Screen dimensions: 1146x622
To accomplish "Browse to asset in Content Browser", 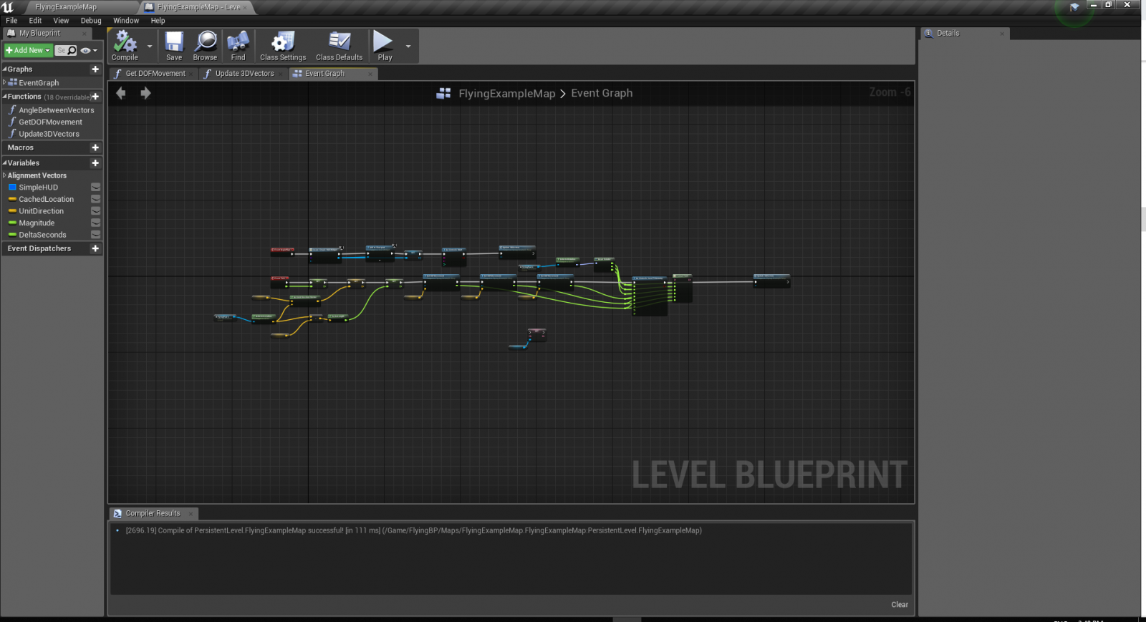I will click(205, 46).
